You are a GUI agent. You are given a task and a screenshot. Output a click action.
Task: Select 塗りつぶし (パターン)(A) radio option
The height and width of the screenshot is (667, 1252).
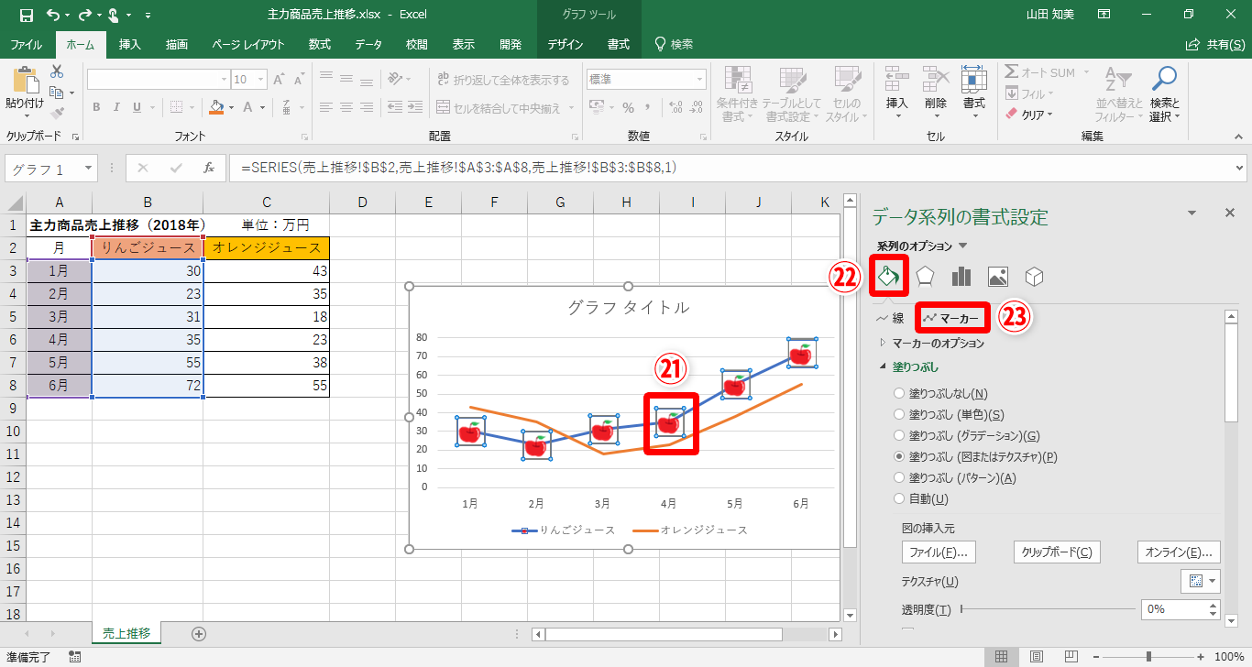click(899, 477)
